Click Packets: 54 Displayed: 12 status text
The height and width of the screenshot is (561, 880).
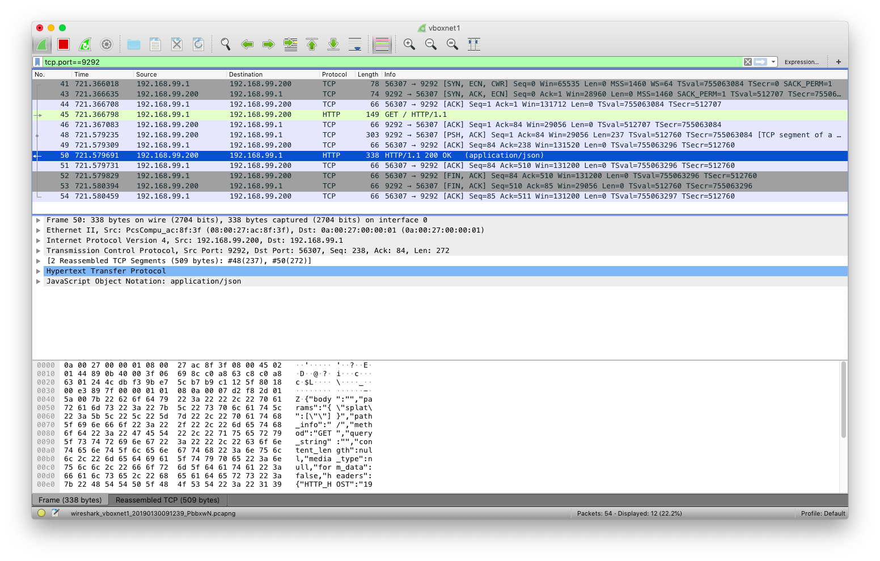[x=629, y=513]
